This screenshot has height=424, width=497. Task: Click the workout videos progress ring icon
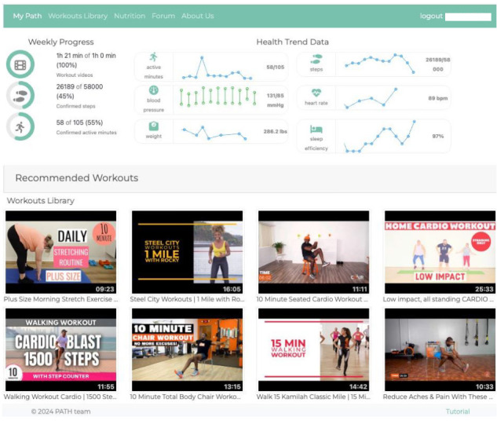tap(20, 64)
